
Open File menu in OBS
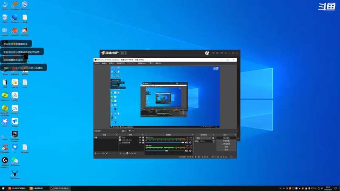pyautogui.click(x=97, y=63)
